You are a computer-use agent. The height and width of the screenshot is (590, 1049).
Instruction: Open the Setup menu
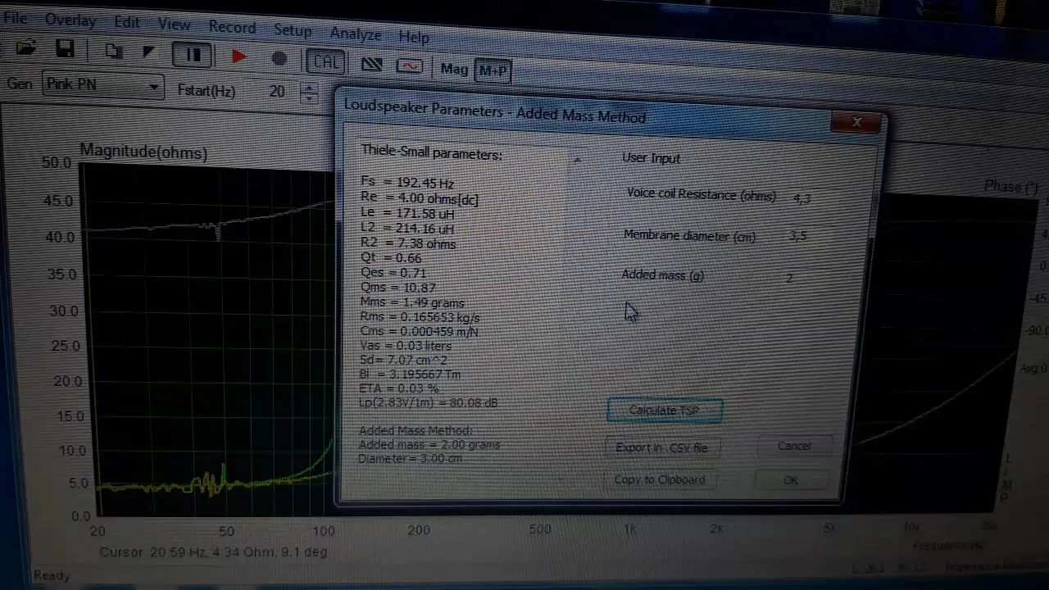[293, 30]
